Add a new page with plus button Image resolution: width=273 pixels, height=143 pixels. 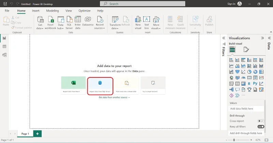[x=37, y=134]
